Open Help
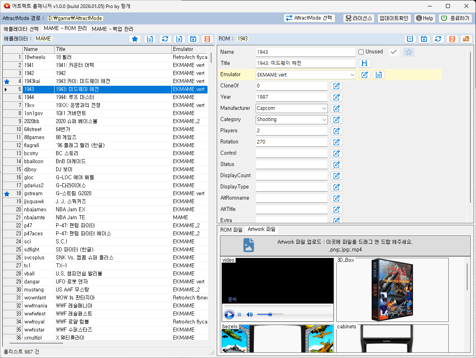Viewport: 476px width, 358px height. 425,18
